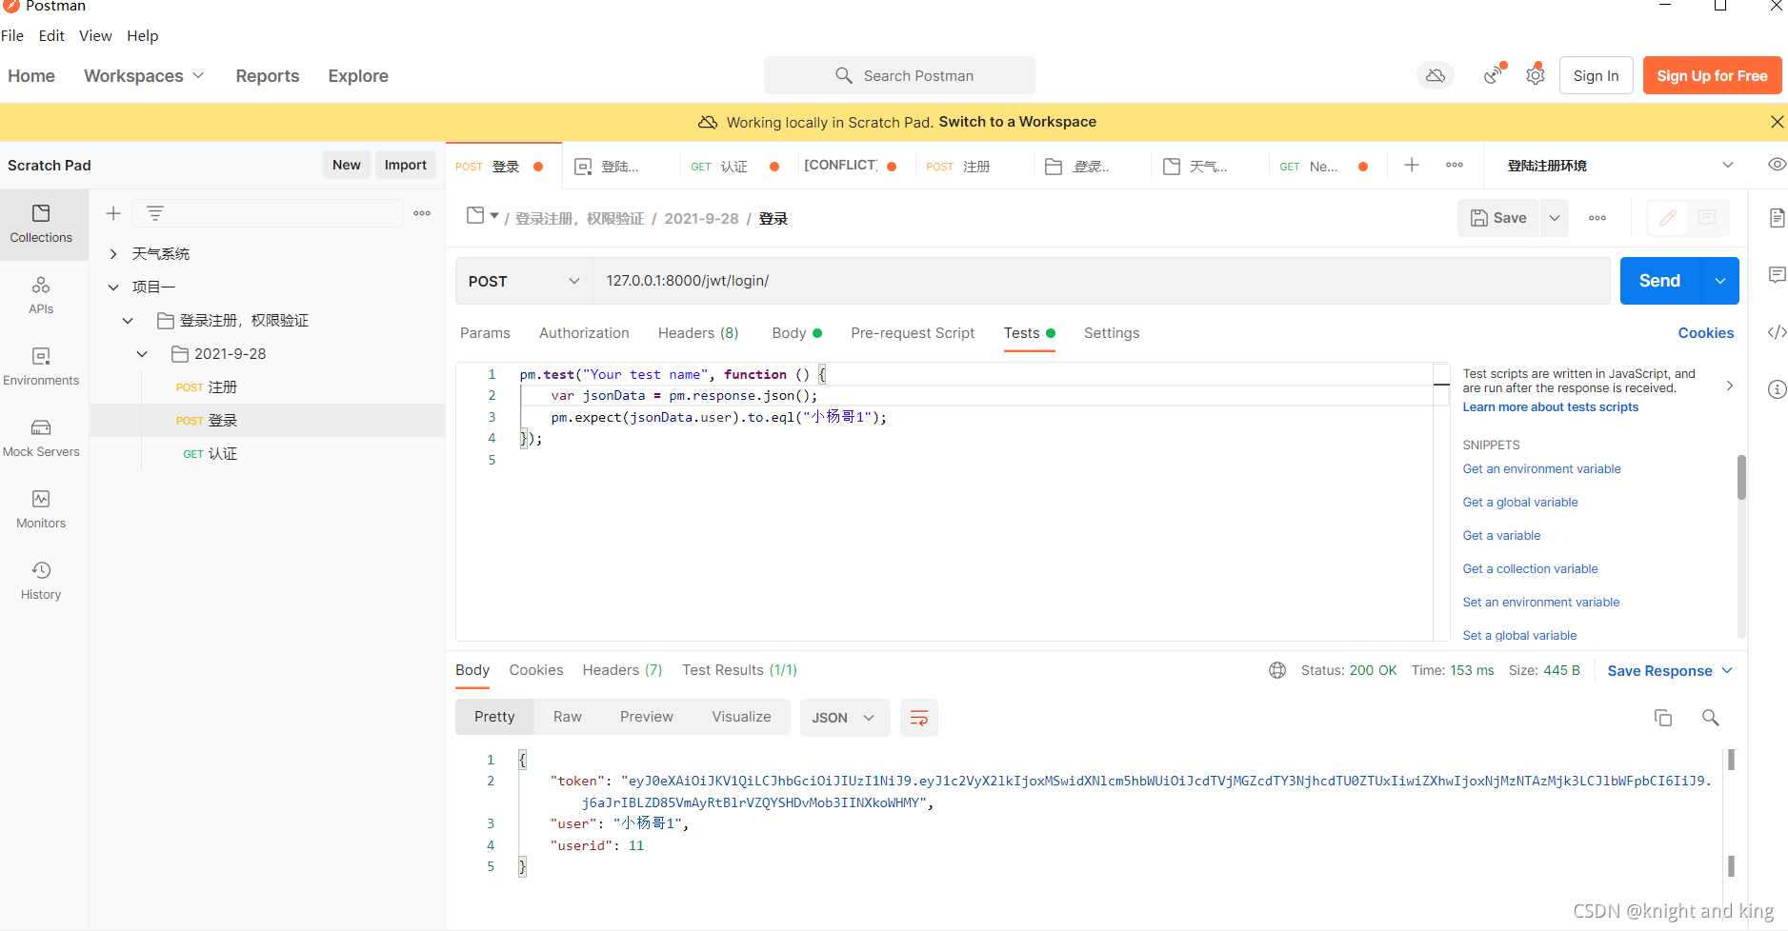The image size is (1788, 931).
Task: Switch to the Visualize response view
Action: tap(741, 717)
